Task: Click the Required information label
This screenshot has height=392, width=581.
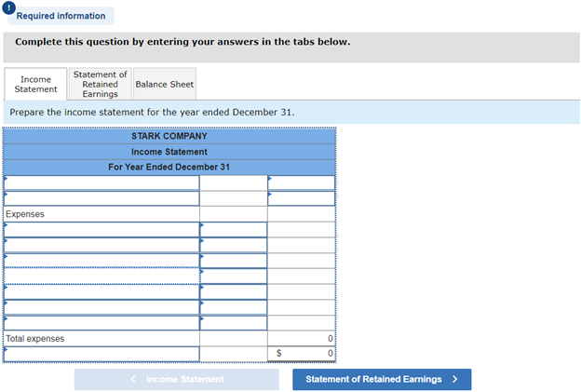Action: click(x=61, y=16)
